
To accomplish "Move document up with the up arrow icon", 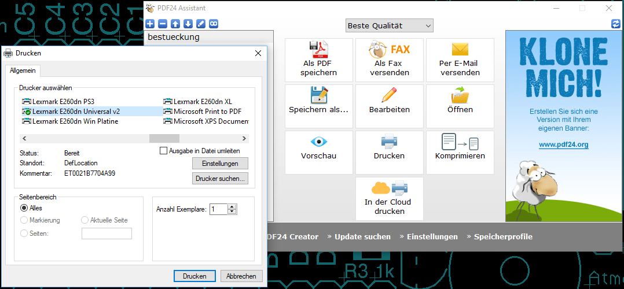I will [175, 24].
